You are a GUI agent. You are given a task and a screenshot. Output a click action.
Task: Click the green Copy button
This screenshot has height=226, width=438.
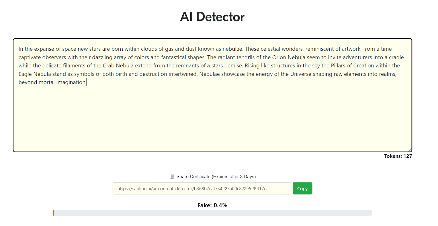(302, 188)
